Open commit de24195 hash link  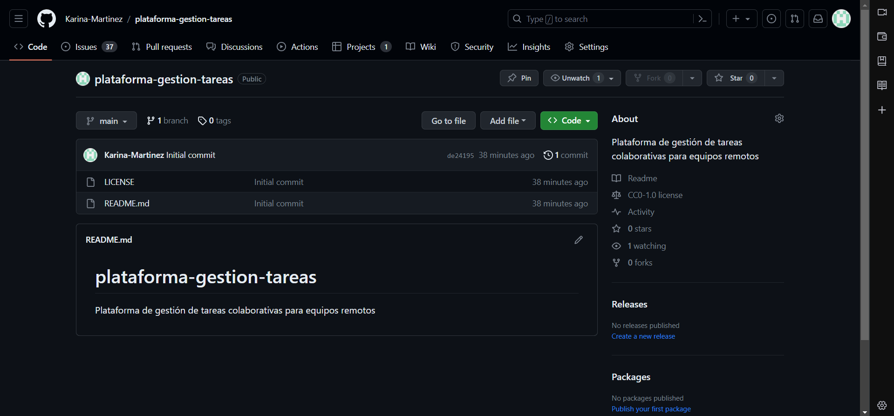click(x=460, y=156)
